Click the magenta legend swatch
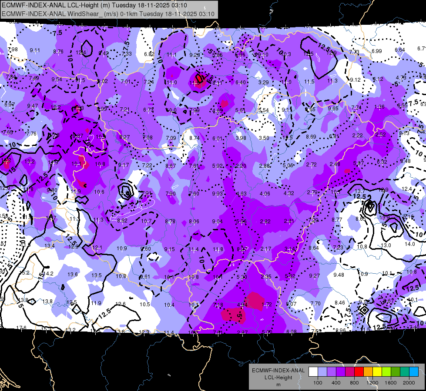This screenshot has height=391, width=426. tap(350, 372)
